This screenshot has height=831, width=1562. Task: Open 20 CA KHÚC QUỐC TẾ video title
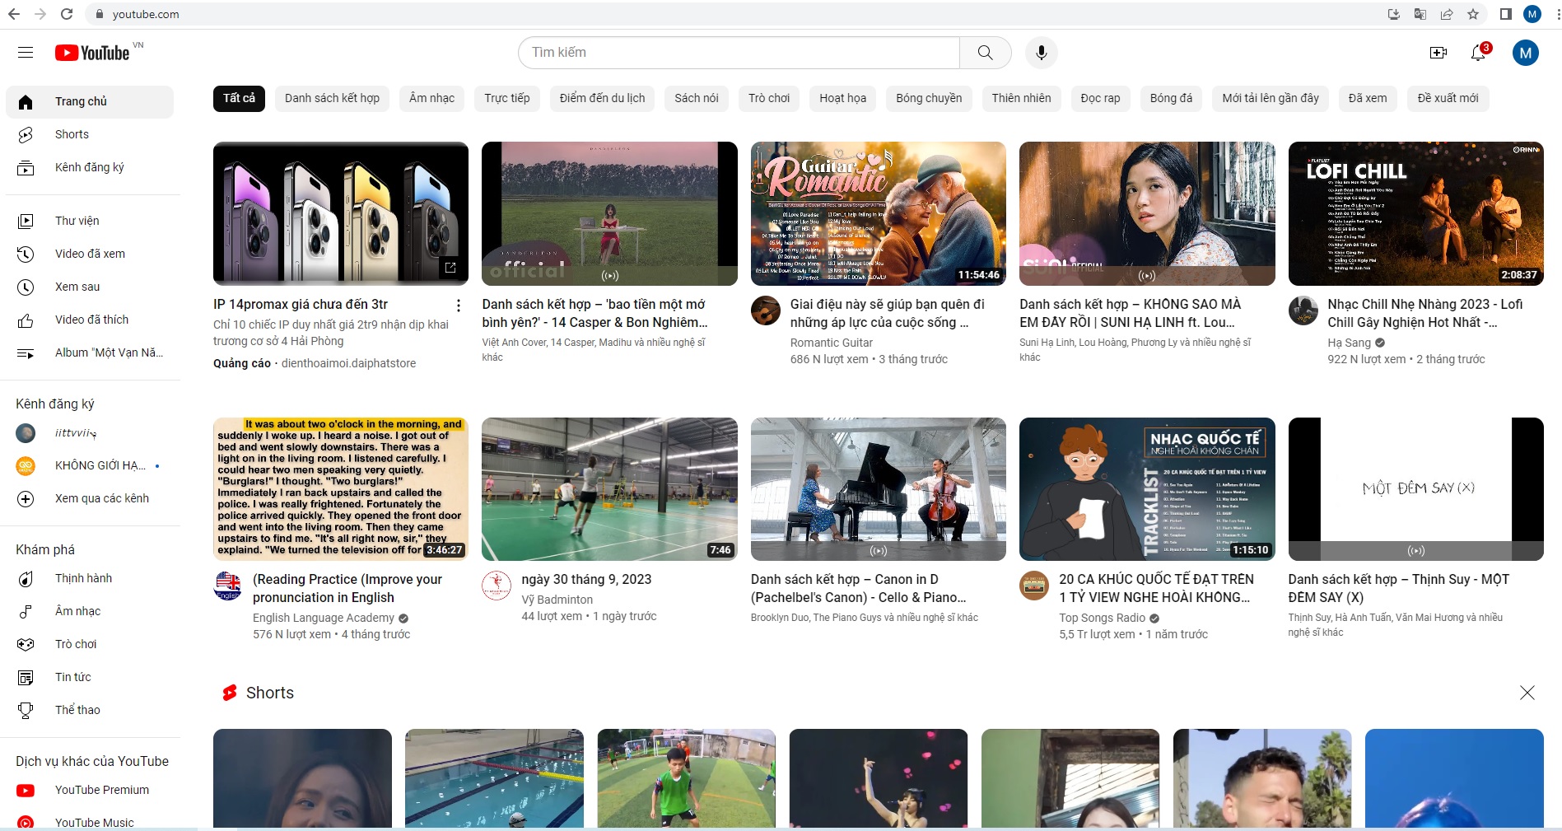tap(1156, 589)
